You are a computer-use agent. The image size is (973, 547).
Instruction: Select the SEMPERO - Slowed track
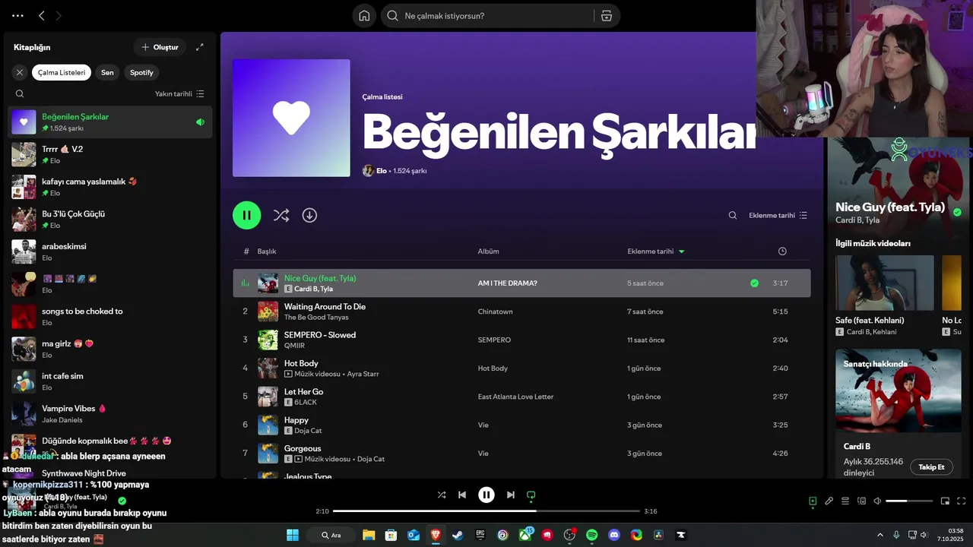click(521, 340)
